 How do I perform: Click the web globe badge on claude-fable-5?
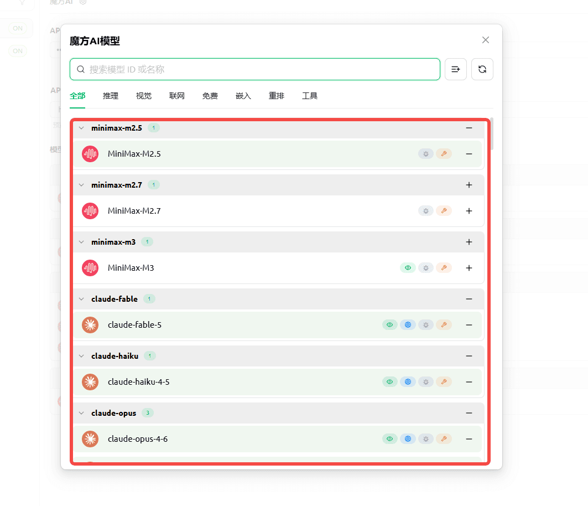click(x=408, y=325)
